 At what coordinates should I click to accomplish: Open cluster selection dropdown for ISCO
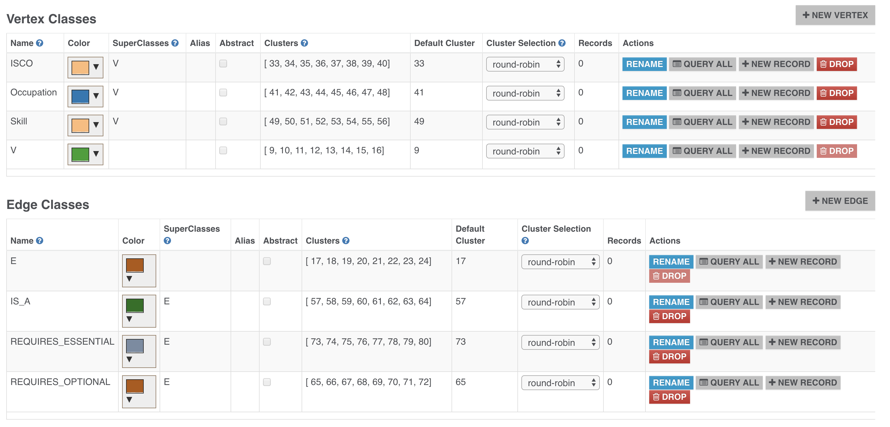click(525, 64)
